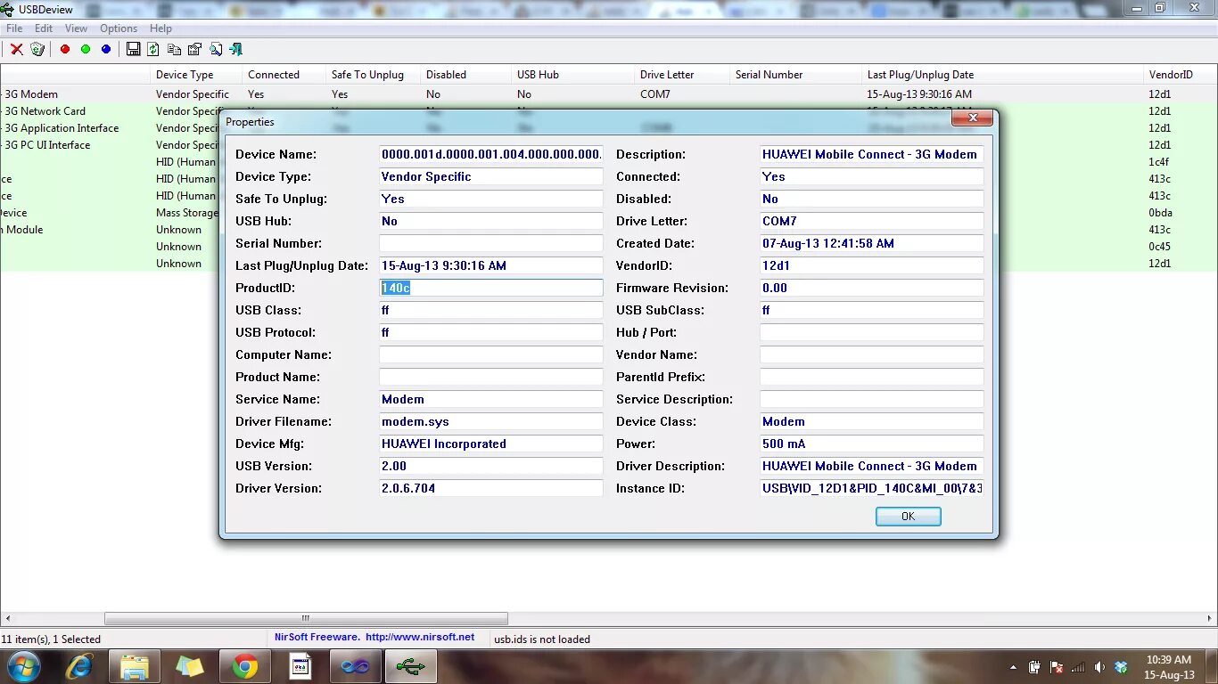1218x684 pixels.
Task: Click the green dot enable devices icon
Action: (86, 49)
